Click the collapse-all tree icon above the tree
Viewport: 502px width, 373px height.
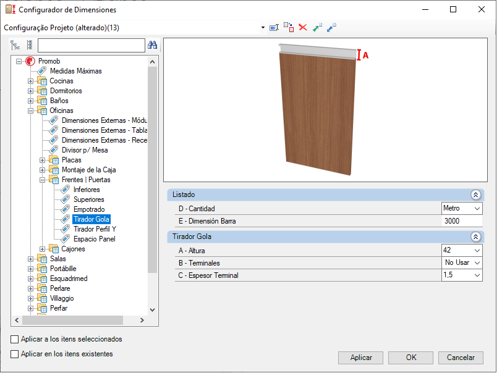(30, 45)
